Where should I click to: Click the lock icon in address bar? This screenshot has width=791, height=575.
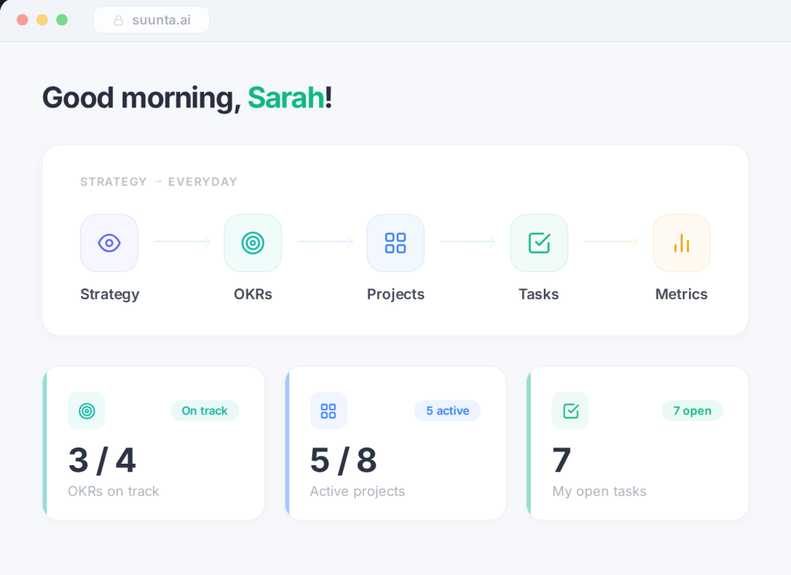coord(118,20)
